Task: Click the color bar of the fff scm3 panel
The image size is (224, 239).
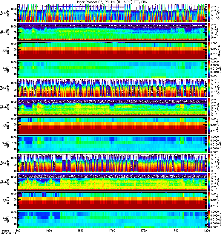Action: pyautogui.click(x=209, y=182)
